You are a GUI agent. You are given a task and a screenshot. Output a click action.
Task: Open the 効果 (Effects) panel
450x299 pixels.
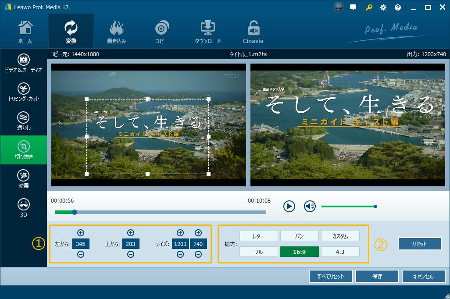[24, 179]
